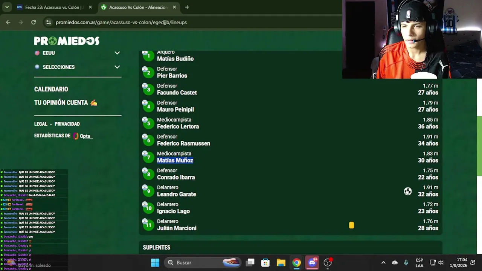Click Federico Rasmussen's age 34 años
Screen dimensions: 482x271
click(x=428, y=143)
